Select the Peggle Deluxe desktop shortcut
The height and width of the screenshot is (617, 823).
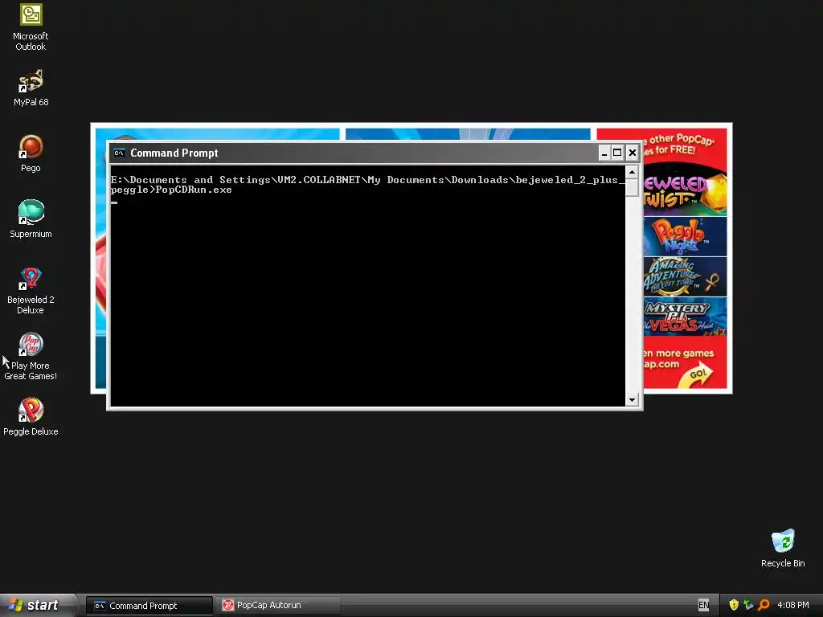31,417
